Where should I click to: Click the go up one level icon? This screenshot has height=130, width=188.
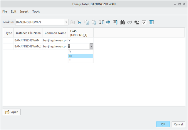click(x=72, y=22)
